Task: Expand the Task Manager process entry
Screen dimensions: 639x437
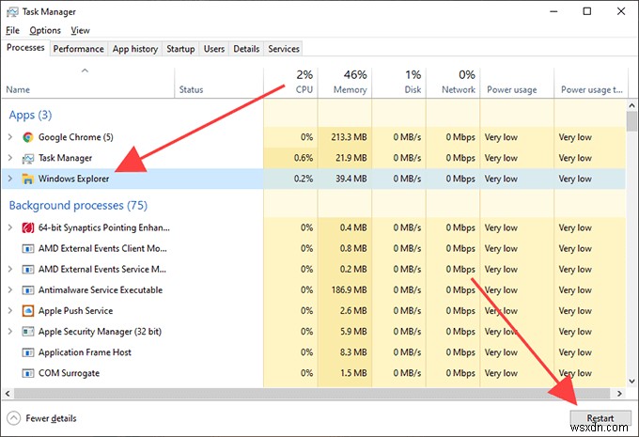Action: pyautogui.click(x=10, y=158)
